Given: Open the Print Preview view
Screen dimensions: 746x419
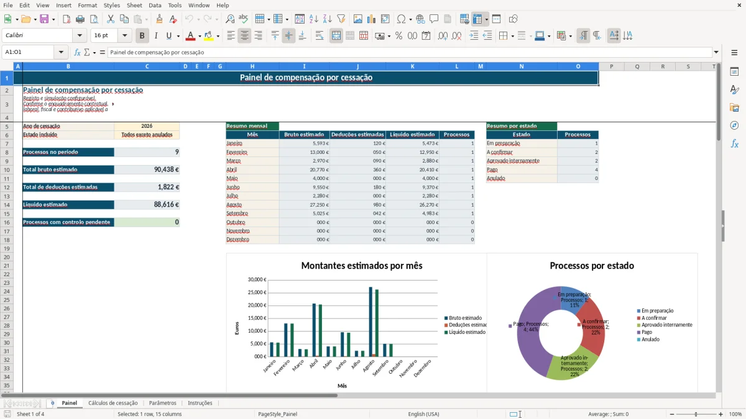Looking at the screenshot, I should point(94,19).
